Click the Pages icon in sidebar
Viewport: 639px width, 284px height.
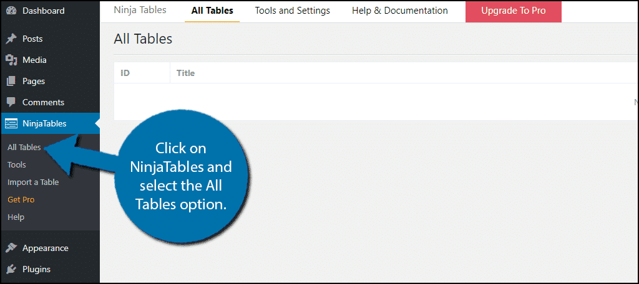pos(11,81)
